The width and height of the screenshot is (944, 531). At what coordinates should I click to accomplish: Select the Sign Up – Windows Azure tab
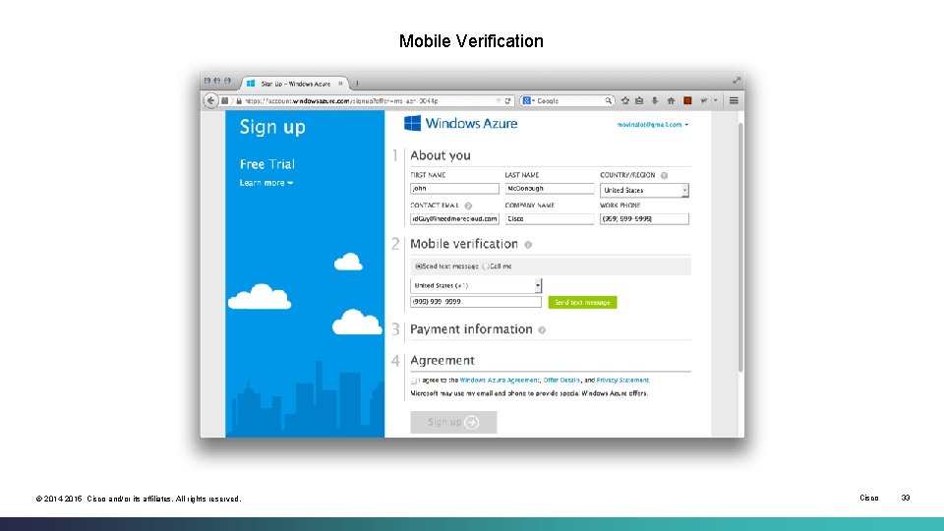pyautogui.click(x=295, y=84)
